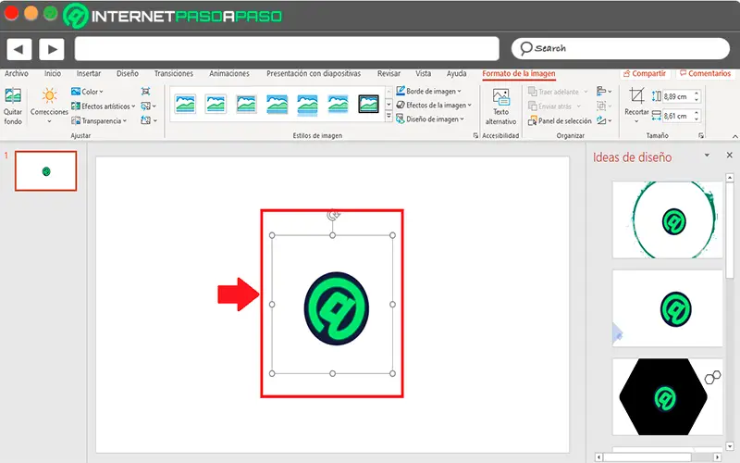Image resolution: width=740 pixels, height=463 pixels.
Task: Click the Transparencia tool
Action: point(99,120)
